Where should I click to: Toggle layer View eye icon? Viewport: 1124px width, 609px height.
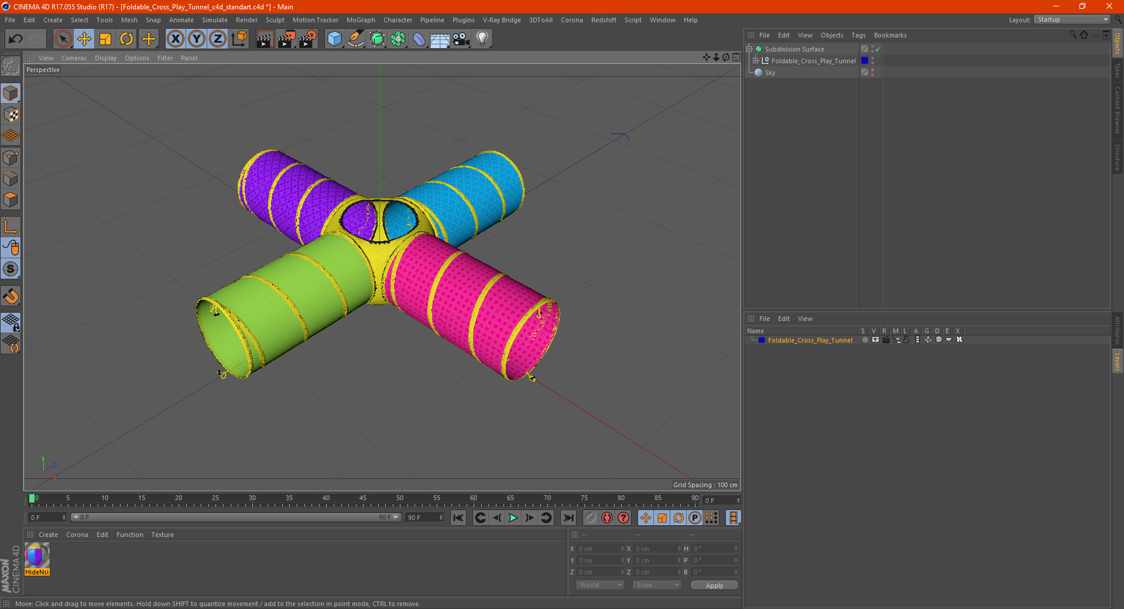pos(875,340)
